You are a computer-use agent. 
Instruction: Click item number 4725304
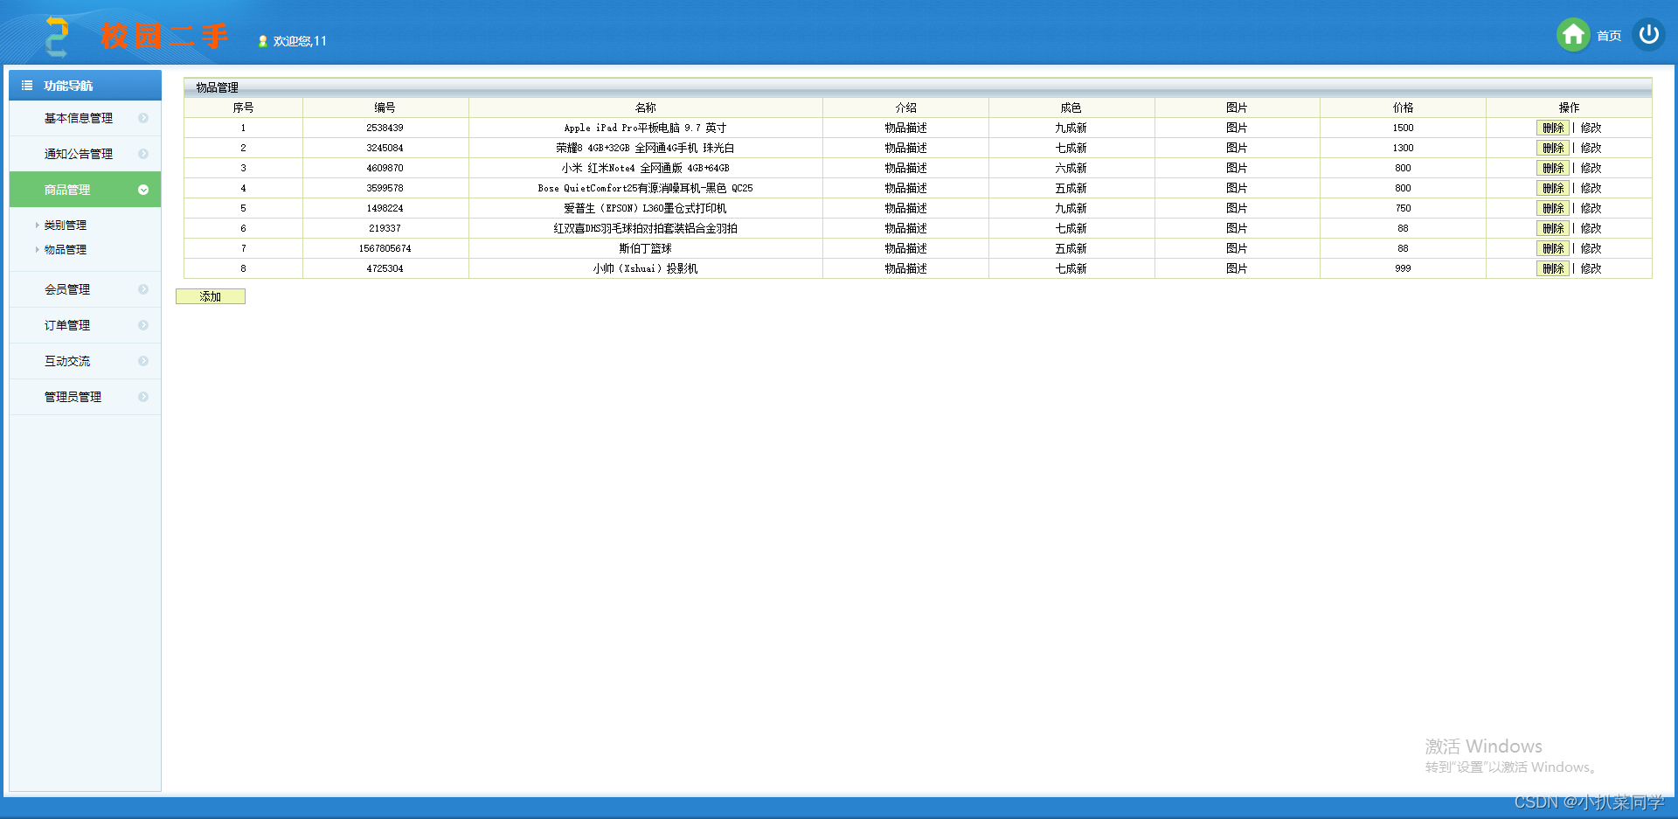click(x=385, y=268)
